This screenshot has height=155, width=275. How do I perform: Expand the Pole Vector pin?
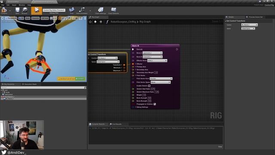136,75
